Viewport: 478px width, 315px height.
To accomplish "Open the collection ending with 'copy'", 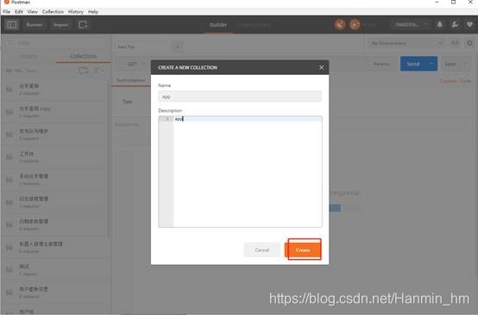I will [55, 112].
